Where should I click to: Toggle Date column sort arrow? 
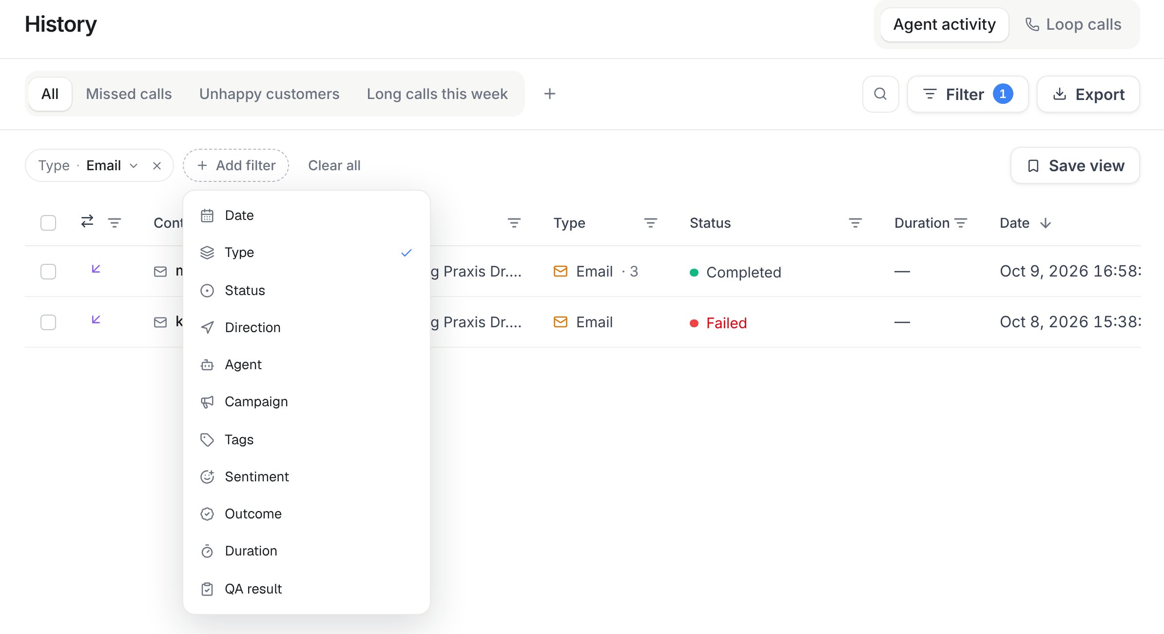1046,223
